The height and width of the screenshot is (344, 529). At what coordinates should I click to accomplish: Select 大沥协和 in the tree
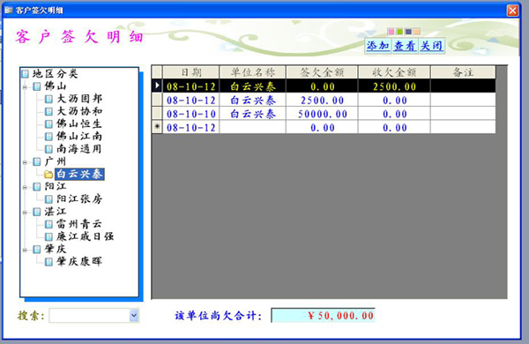coord(79,111)
